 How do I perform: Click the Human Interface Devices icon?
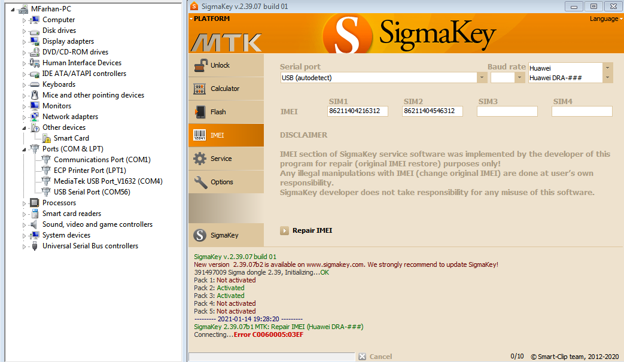click(x=35, y=63)
